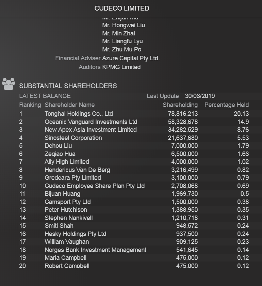Select Gredeara Pty Limited

click(x=73, y=178)
